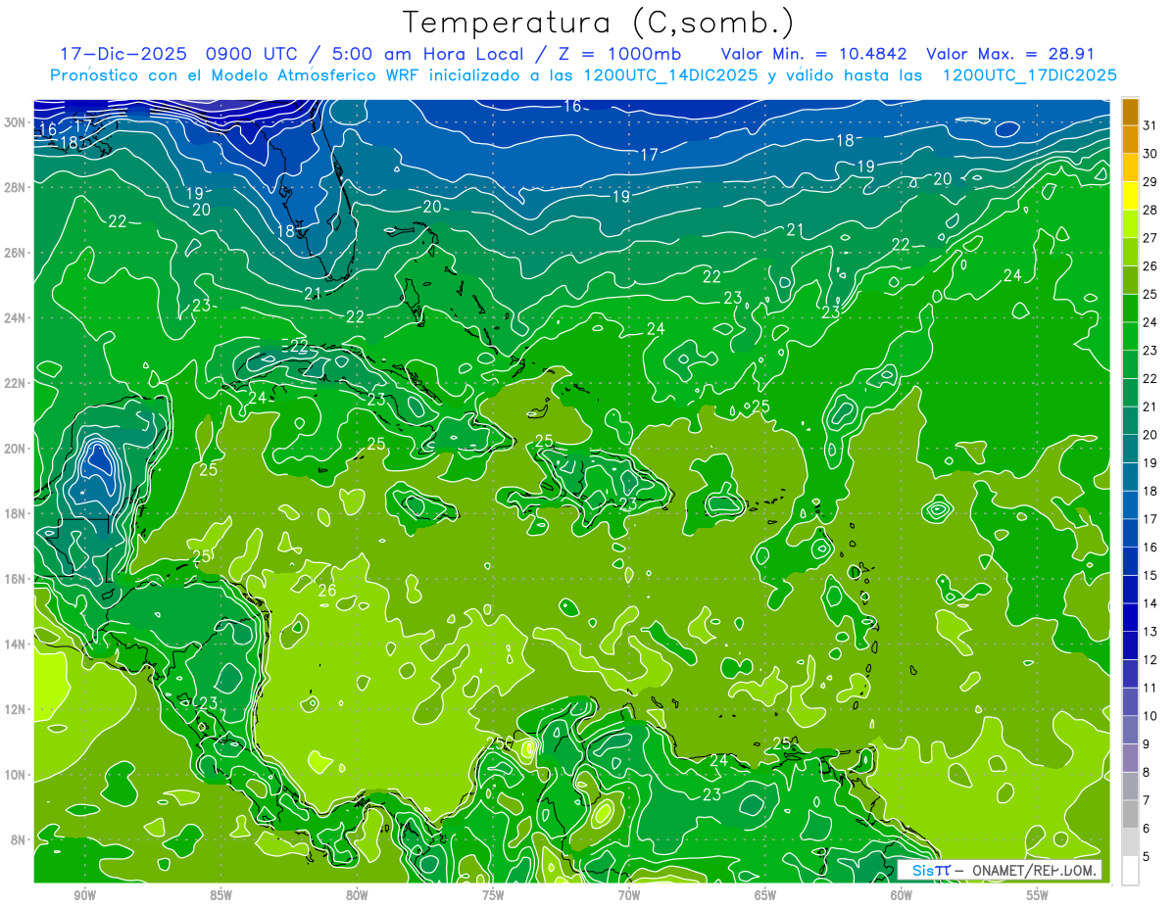Click the longitude axis label '90W'

(84, 895)
